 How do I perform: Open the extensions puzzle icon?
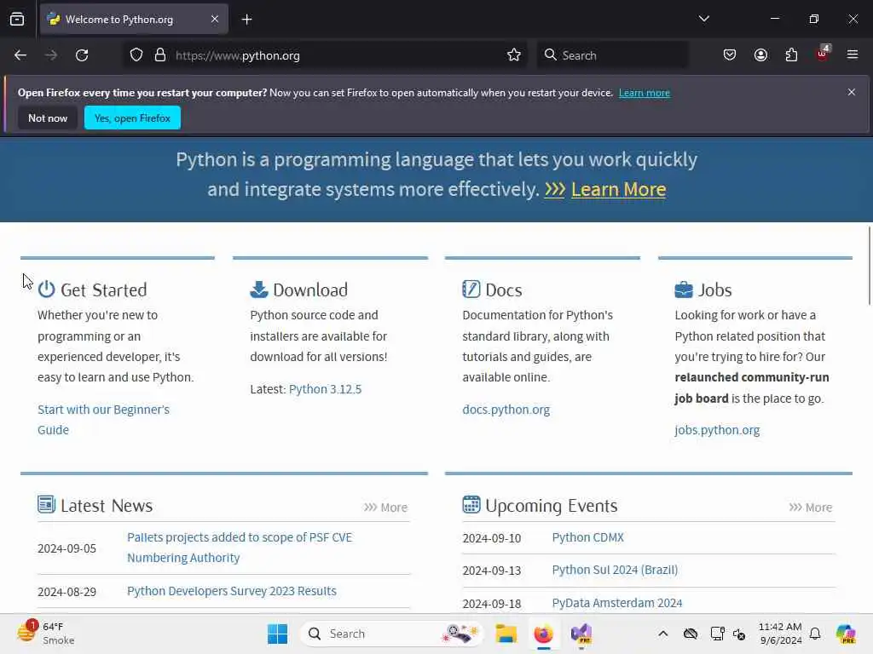tap(791, 55)
